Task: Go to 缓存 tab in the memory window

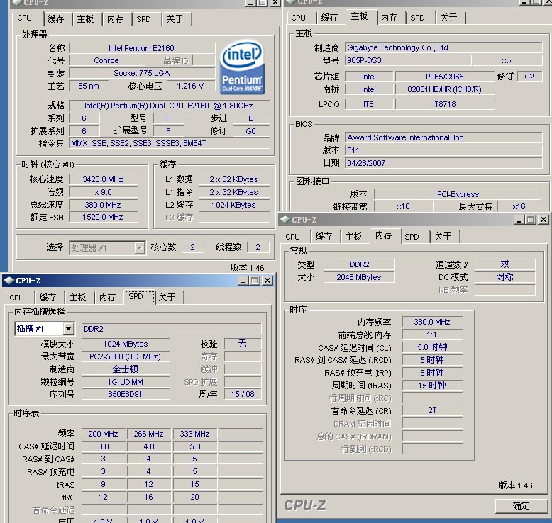Action: tap(324, 237)
